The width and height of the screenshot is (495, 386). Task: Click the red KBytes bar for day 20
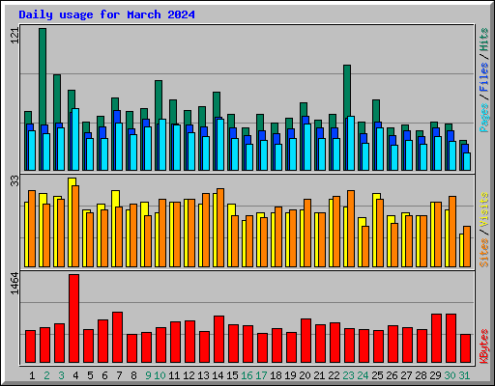tap(306, 341)
